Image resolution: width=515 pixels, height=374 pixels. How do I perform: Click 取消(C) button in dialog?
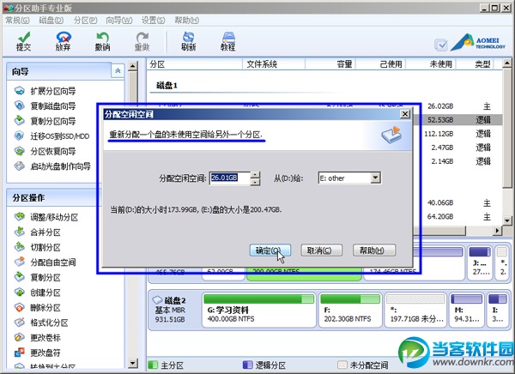pos(322,250)
